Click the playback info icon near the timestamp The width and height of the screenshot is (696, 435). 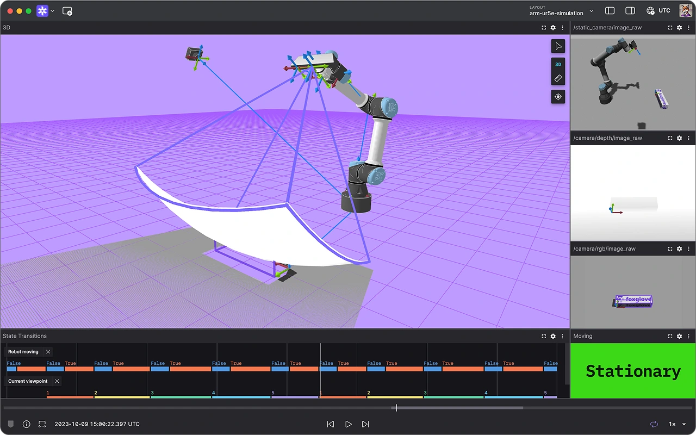(26, 424)
